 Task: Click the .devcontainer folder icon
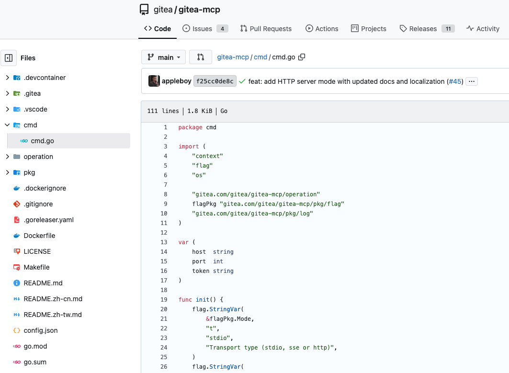tap(17, 78)
